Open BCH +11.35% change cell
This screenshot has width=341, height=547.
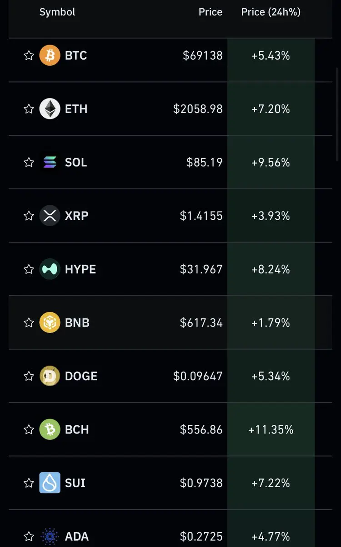coord(271,429)
